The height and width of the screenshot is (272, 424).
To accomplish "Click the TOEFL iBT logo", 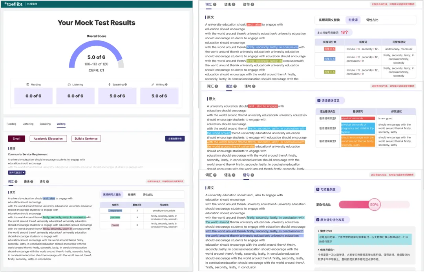I will pyautogui.click(x=14, y=4).
